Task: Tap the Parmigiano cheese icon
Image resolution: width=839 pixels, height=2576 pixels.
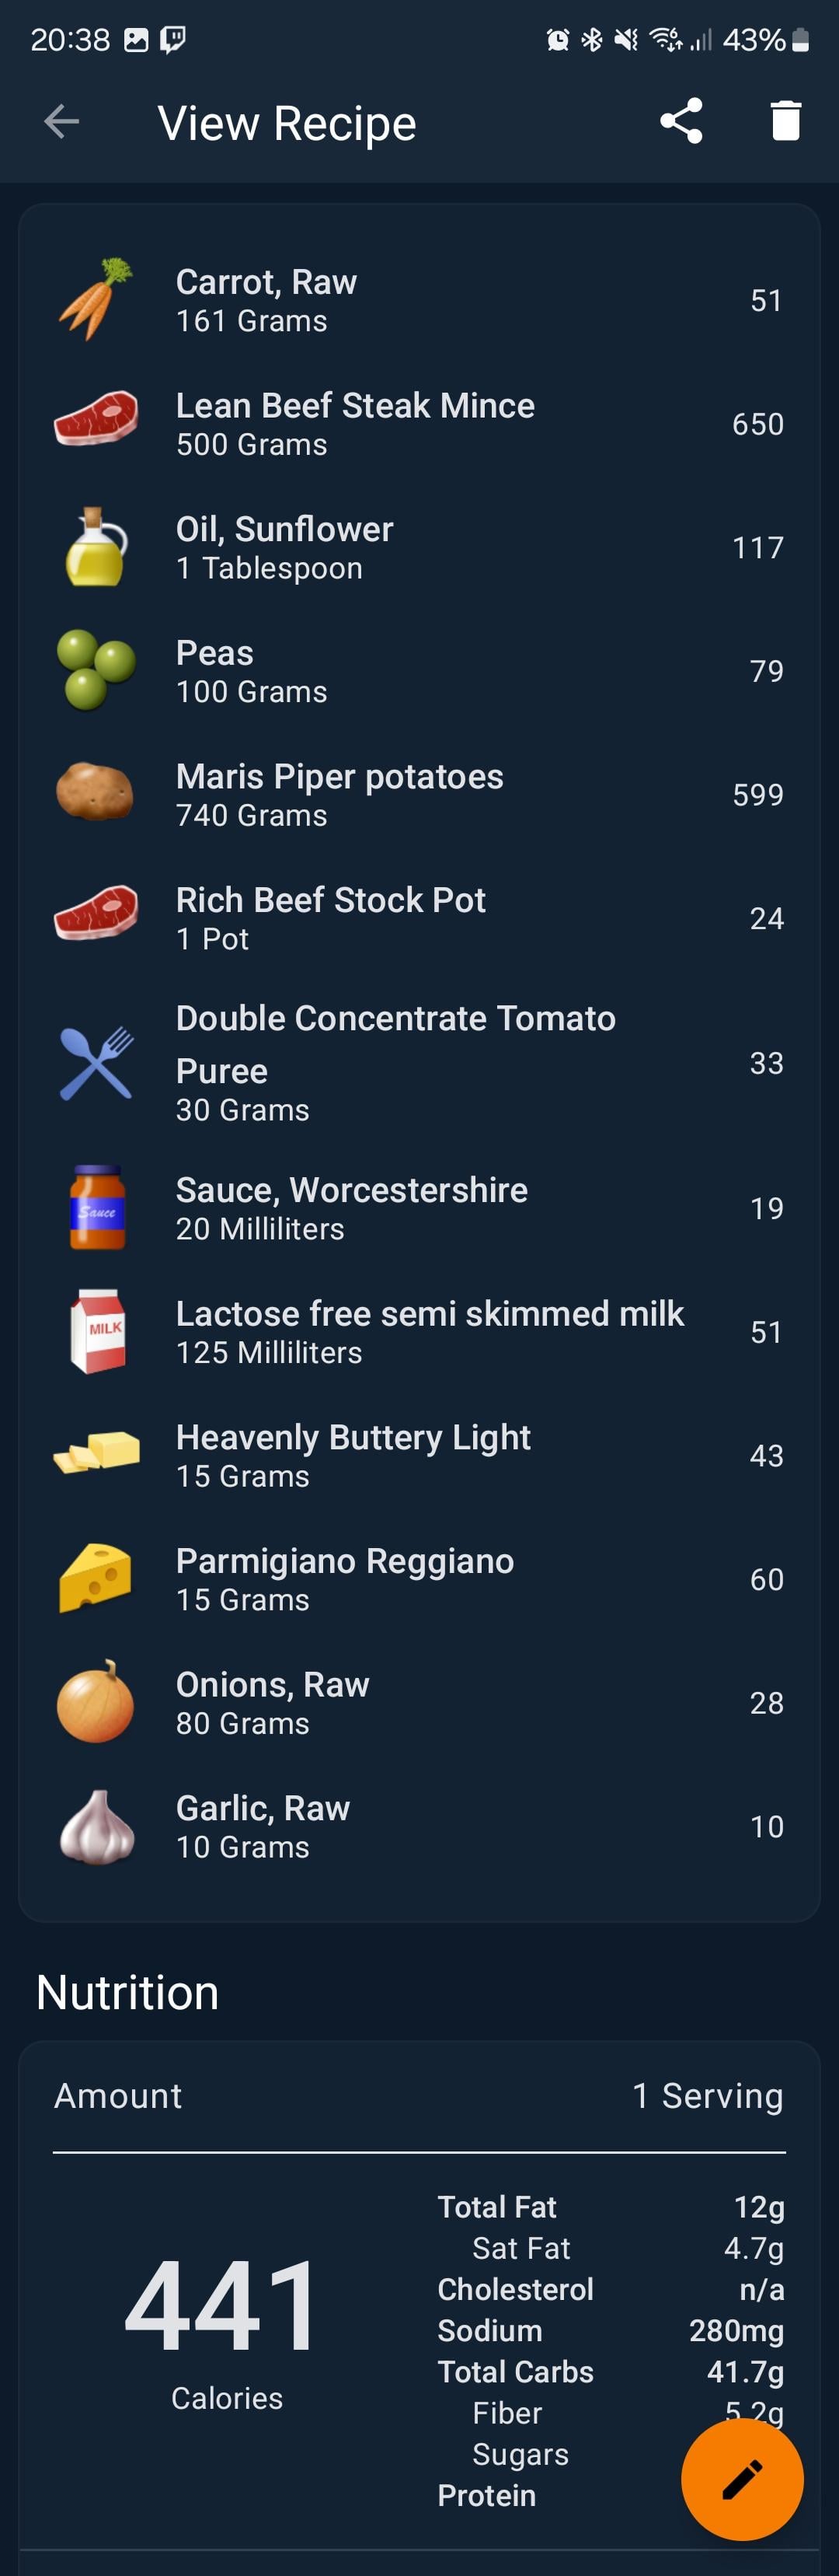Action: [96, 1578]
